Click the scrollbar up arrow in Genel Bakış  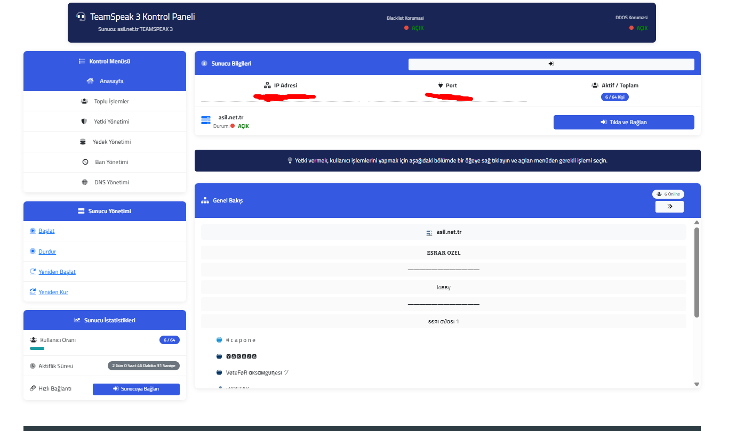(697, 223)
